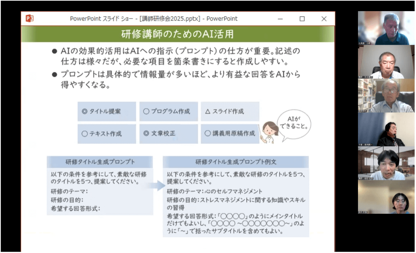
Task: Select the プログラム作成 box
Action: pos(168,111)
